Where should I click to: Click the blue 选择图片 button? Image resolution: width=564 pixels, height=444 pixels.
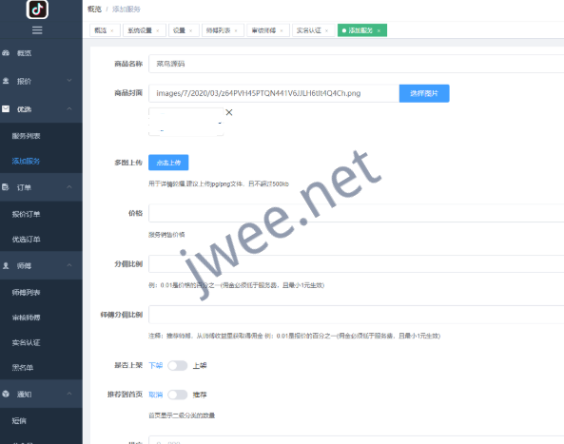(424, 93)
